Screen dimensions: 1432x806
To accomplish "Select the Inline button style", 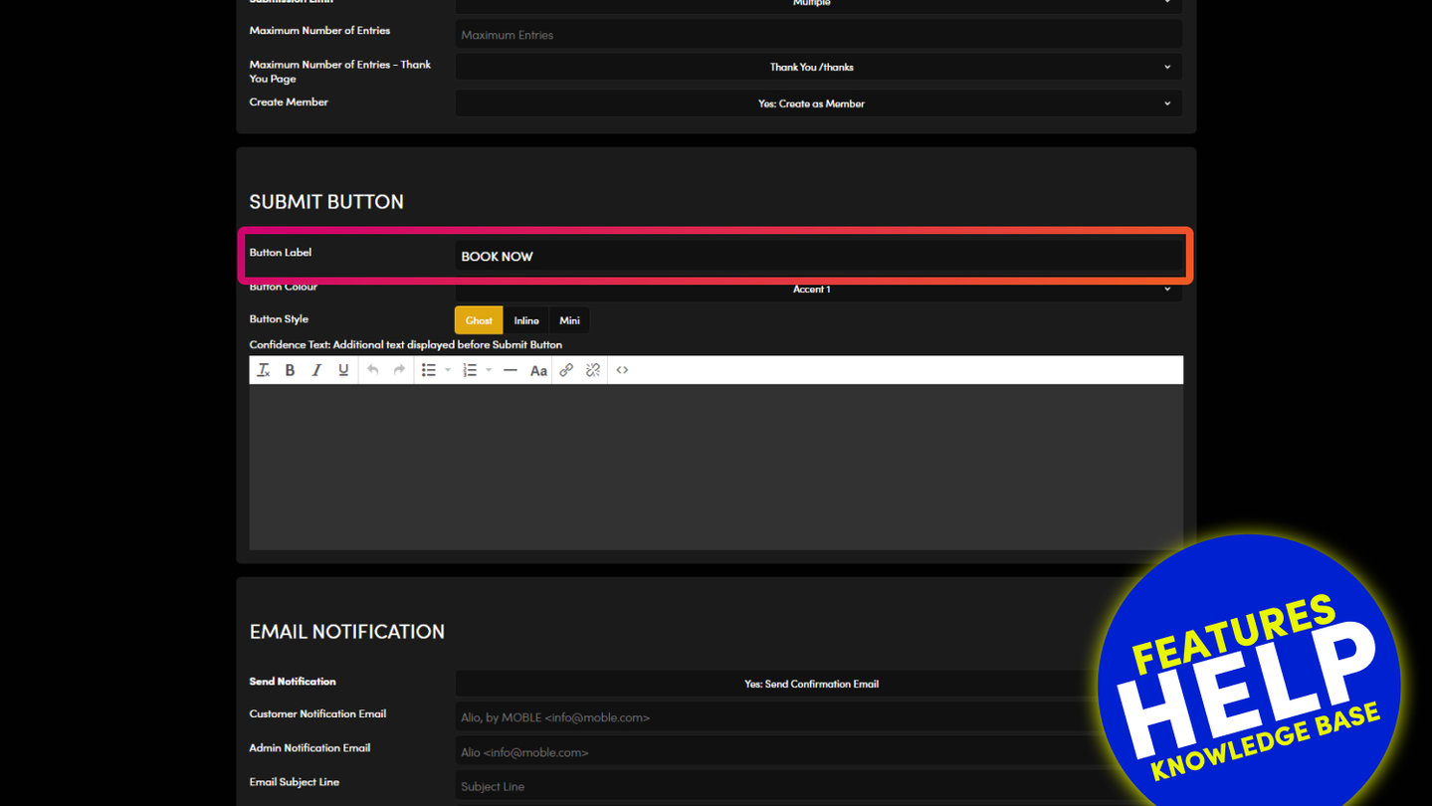I will 526,320.
